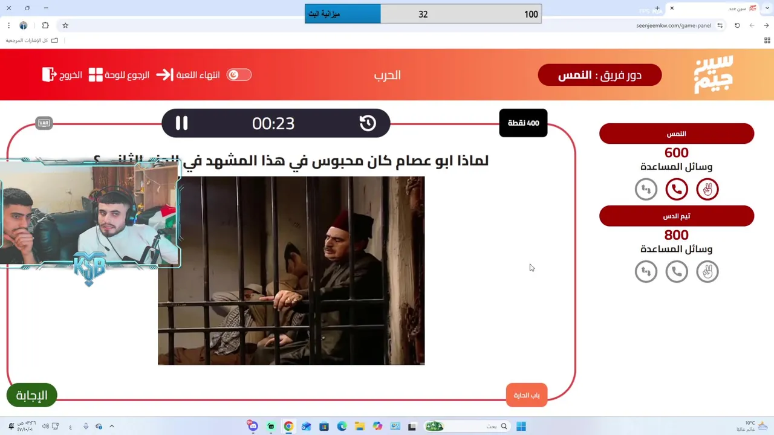
Task: Open the bookmarks apps grid icon
Action: coord(767,40)
